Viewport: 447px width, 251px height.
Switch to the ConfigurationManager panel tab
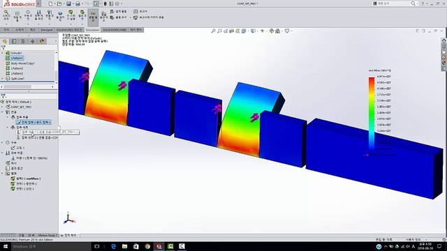pyautogui.click(x=23, y=41)
